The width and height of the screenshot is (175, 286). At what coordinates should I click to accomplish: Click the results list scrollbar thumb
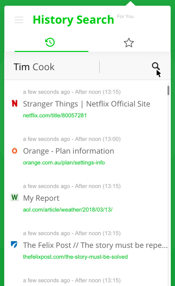pyautogui.click(x=168, y=90)
